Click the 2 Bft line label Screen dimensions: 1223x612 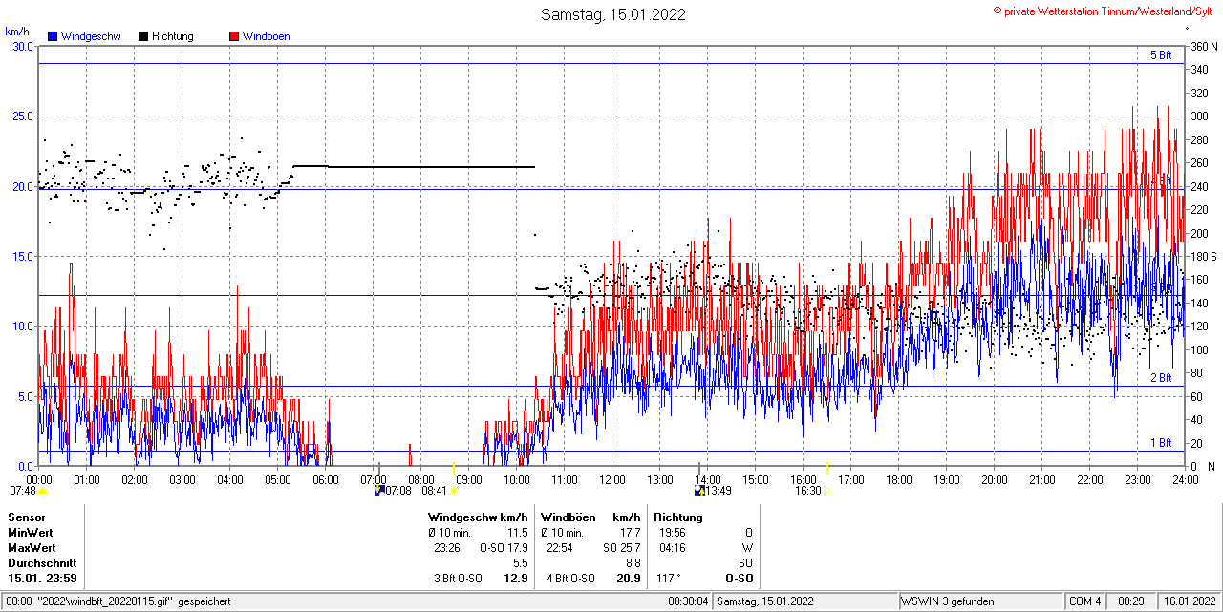(x=1161, y=378)
